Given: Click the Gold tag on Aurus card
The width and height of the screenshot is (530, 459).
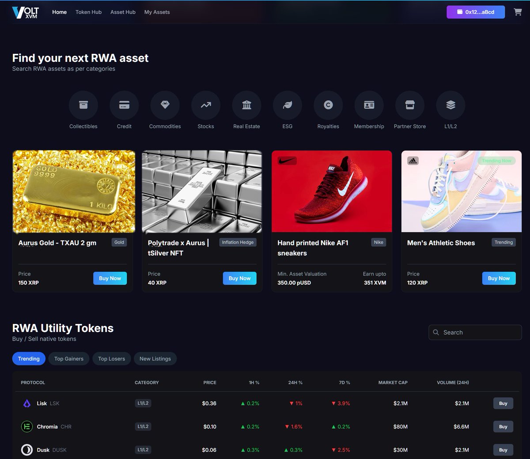Looking at the screenshot, I should tap(119, 242).
